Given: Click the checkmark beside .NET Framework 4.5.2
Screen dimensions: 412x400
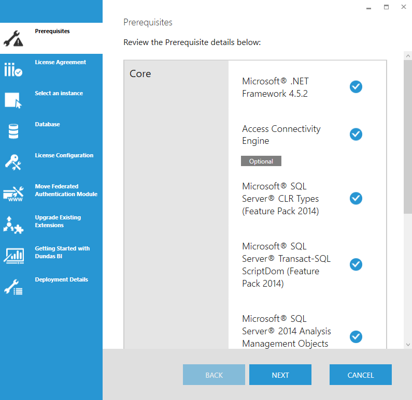Looking at the screenshot, I should click(356, 87).
